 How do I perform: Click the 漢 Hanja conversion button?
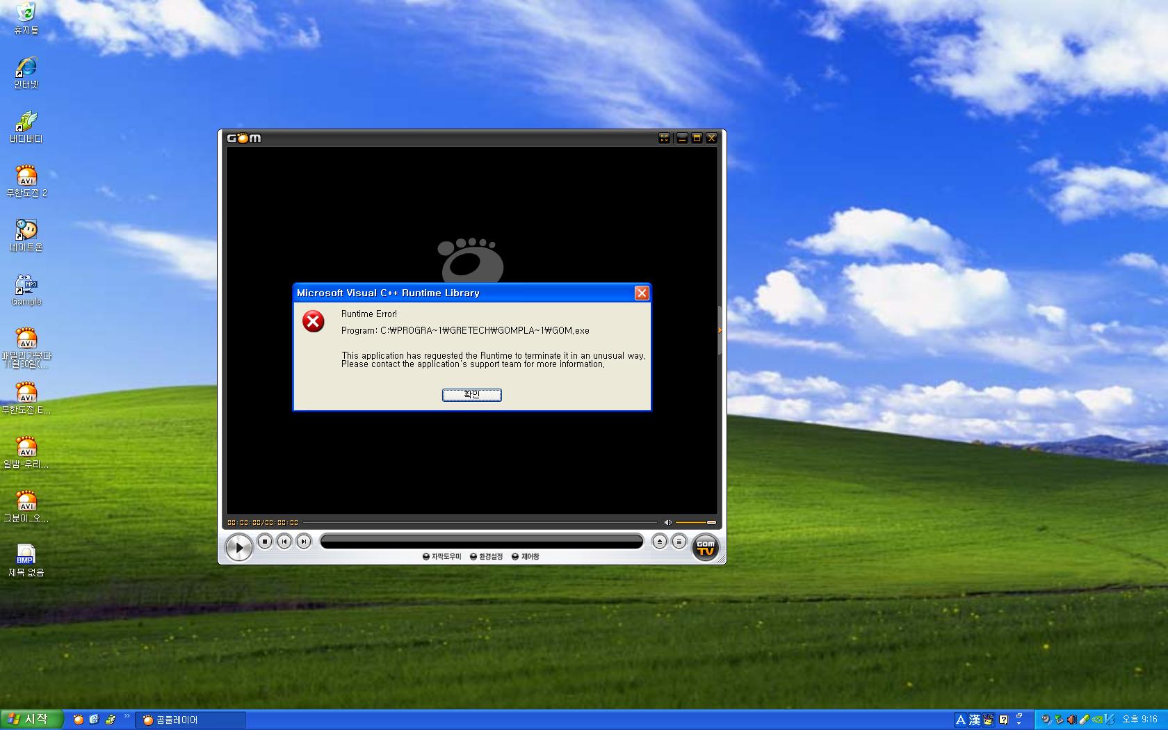(975, 720)
